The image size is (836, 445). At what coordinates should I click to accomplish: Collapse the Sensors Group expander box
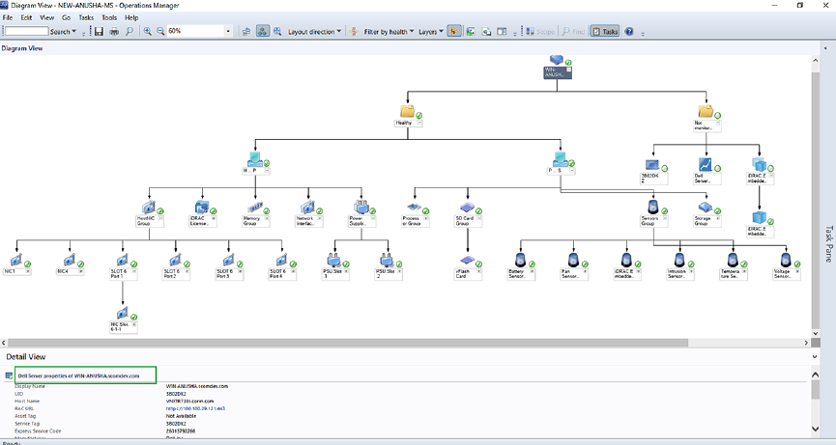pyautogui.click(x=664, y=218)
